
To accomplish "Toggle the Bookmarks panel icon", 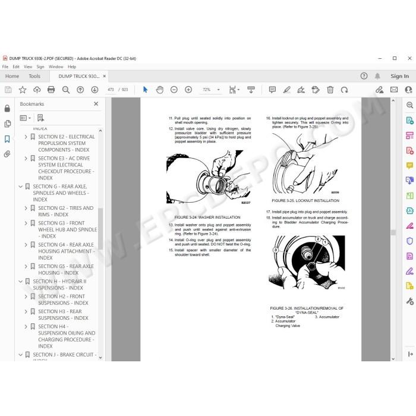I will 7,139.
